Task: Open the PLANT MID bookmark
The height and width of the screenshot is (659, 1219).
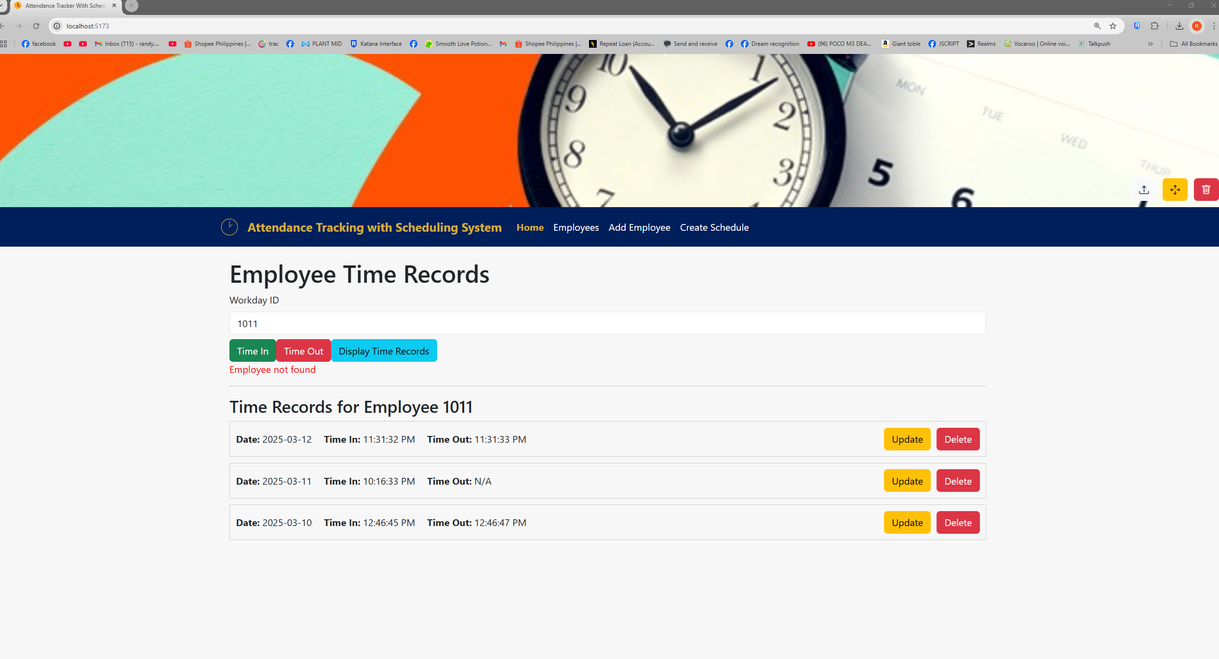Action: (322, 44)
